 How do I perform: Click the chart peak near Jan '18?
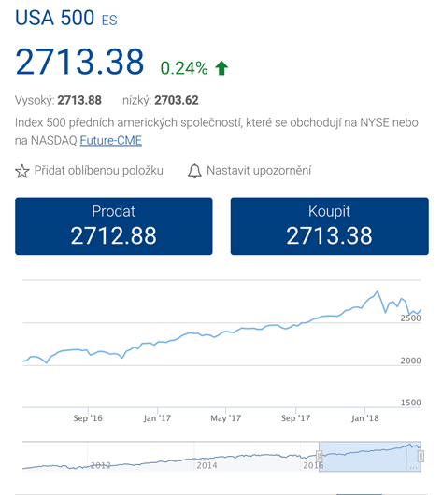(x=377, y=291)
